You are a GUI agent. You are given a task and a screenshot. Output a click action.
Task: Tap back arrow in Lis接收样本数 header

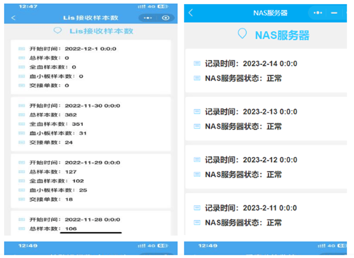[x=13, y=18]
